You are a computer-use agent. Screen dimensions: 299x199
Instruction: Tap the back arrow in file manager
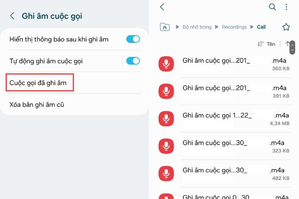tap(162, 7)
